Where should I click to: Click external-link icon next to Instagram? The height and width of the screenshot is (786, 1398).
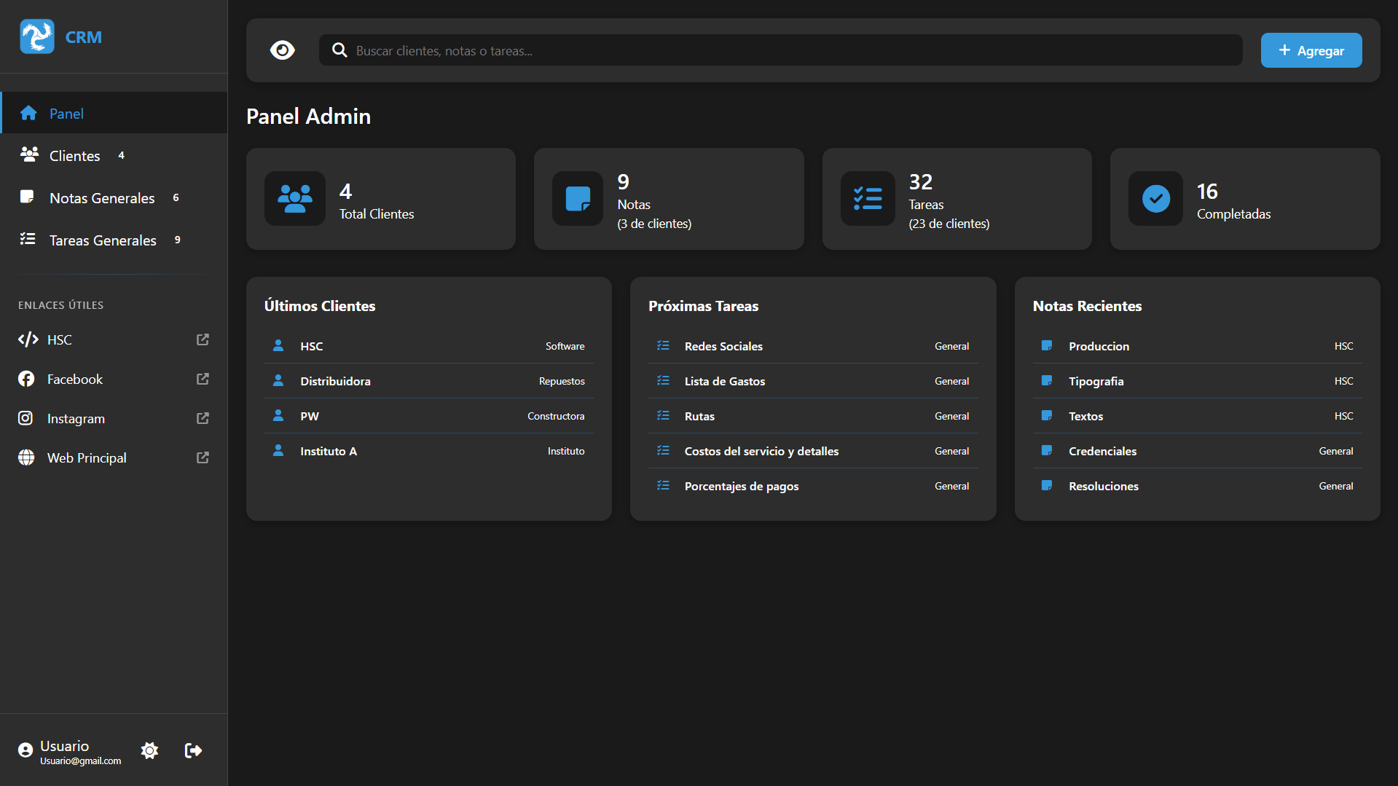(x=203, y=418)
